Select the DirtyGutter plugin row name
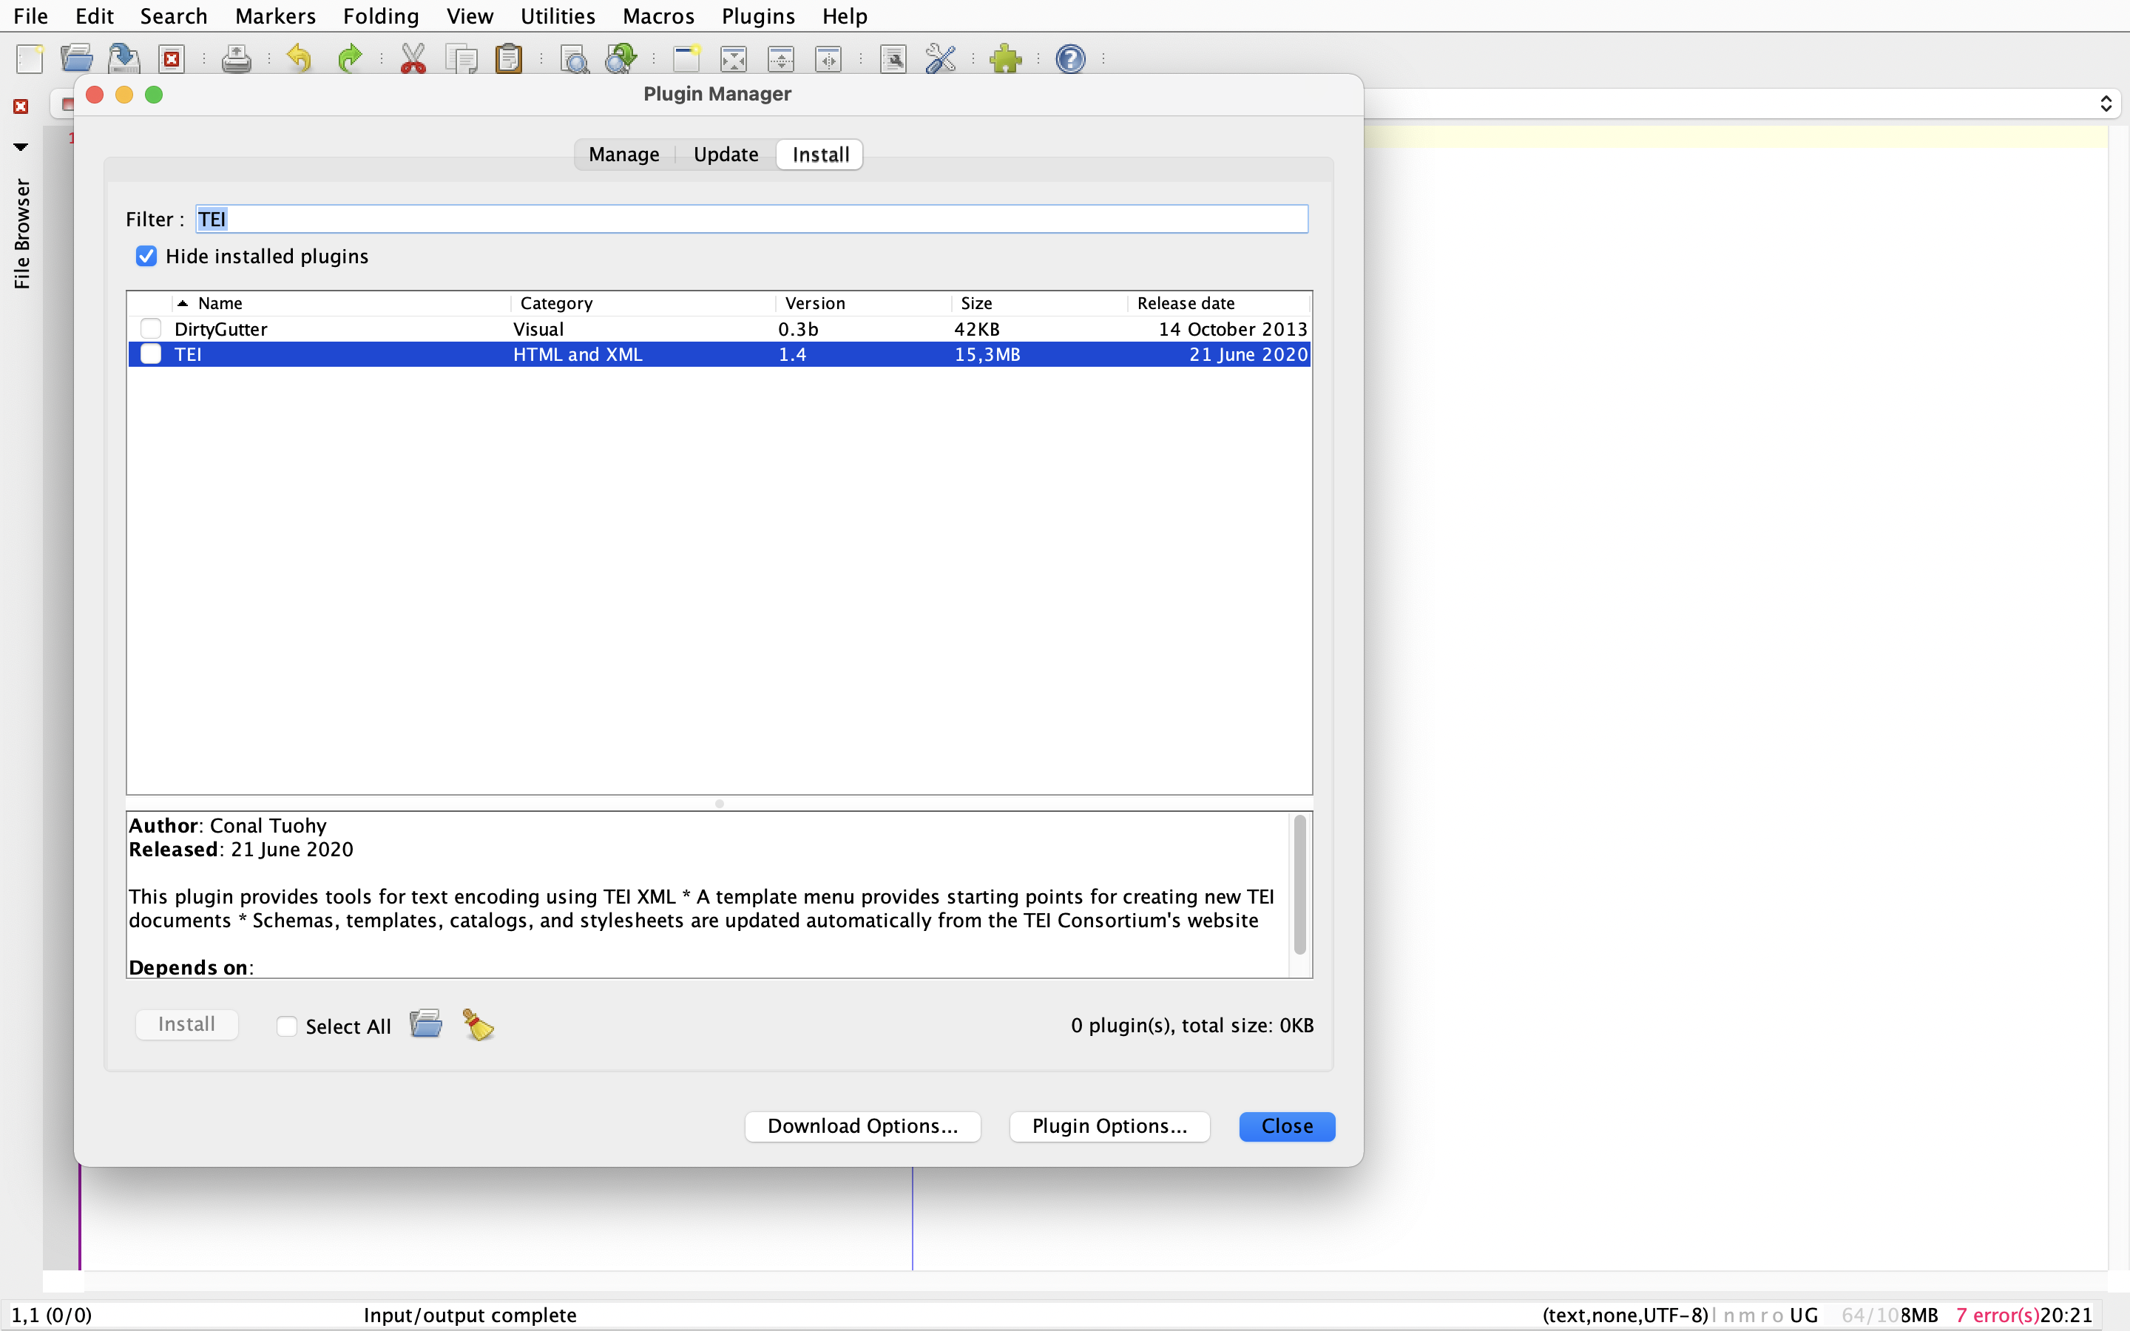 221,328
